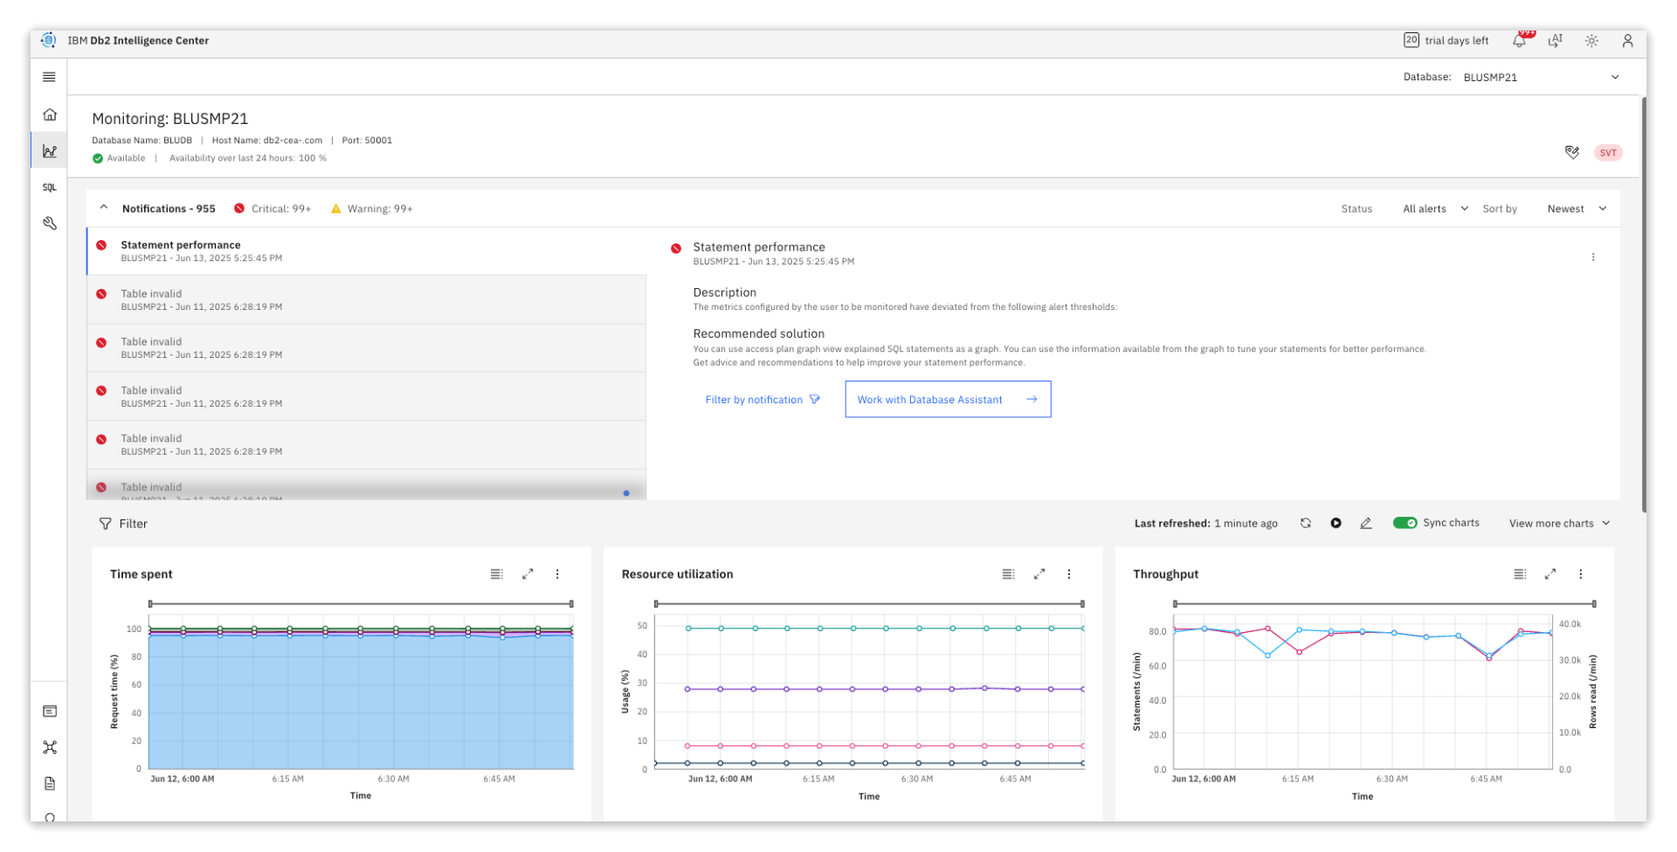Open the All alerts status dropdown
The width and height of the screenshot is (1677, 852).
[x=1435, y=209]
